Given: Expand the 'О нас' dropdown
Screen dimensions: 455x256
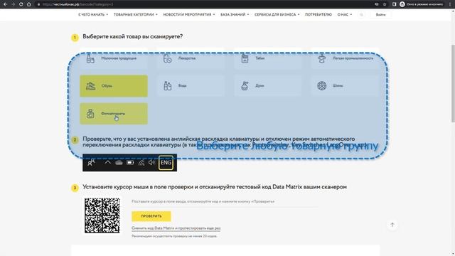Looking at the screenshot, I should [344, 14].
